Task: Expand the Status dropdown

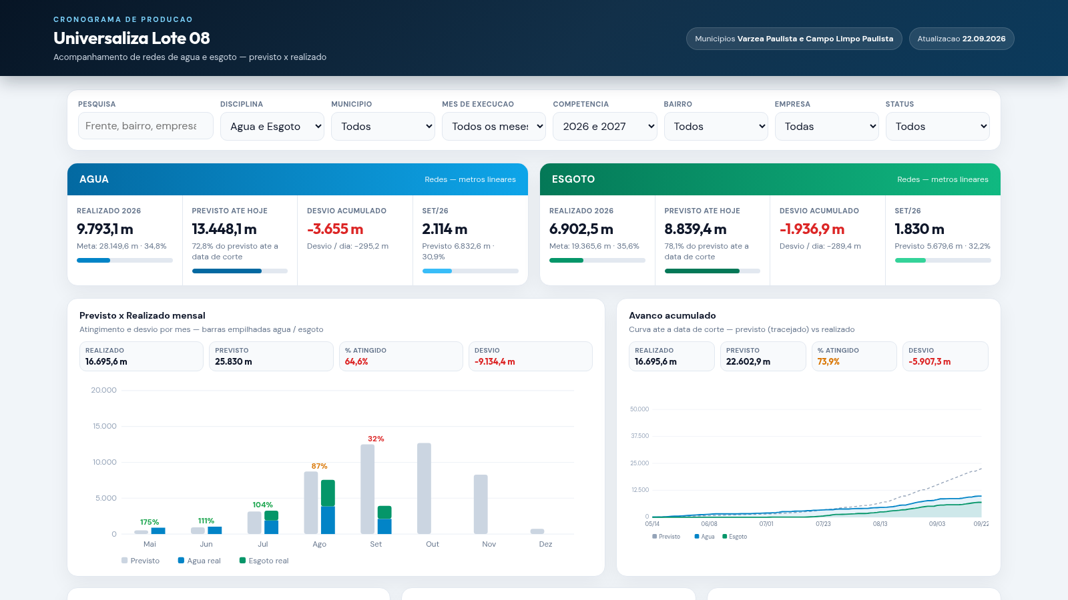Action: click(938, 126)
